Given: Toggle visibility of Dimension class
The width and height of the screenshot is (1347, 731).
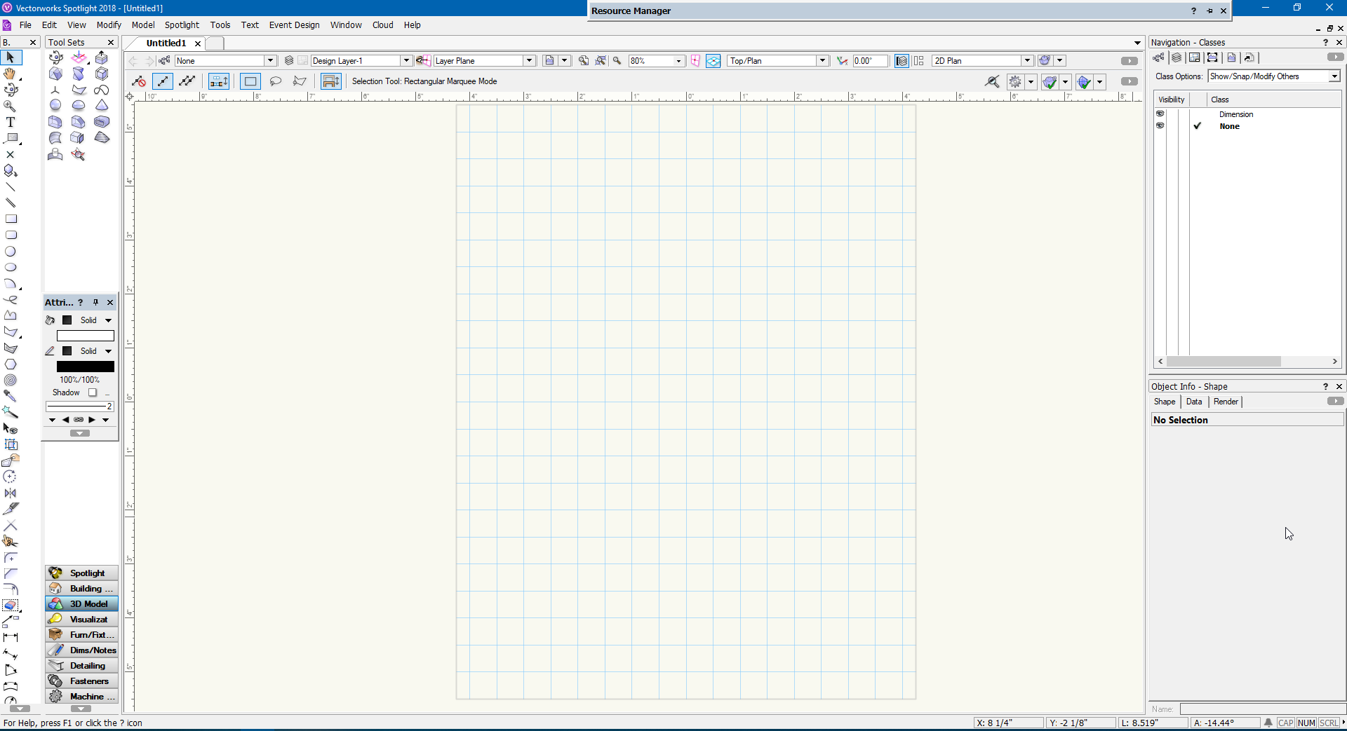Looking at the screenshot, I should (x=1160, y=114).
